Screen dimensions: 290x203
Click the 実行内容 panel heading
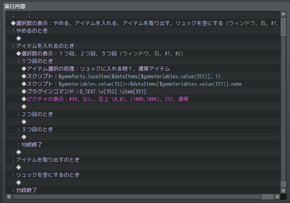click(15, 6)
